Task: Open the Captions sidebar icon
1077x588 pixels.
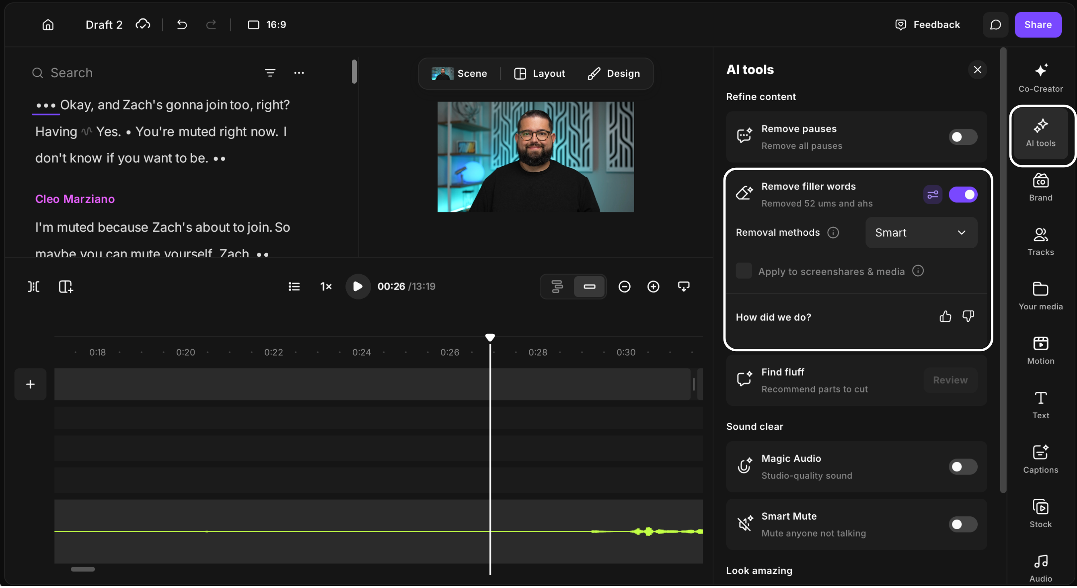Action: point(1040,459)
